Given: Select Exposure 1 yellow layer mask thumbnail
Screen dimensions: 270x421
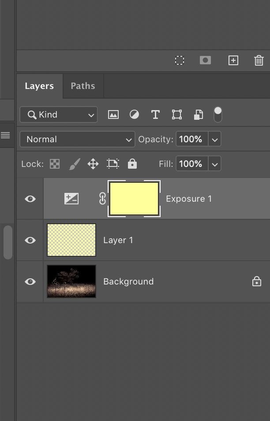Looking at the screenshot, I should point(134,199).
